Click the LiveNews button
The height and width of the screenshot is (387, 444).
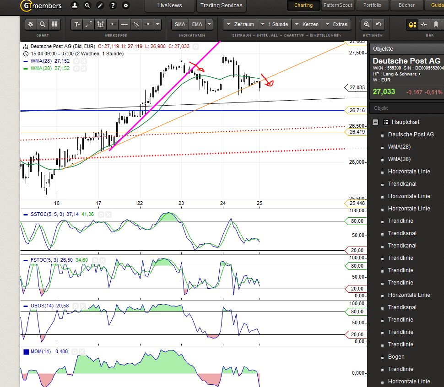click(x=169, y=5)
